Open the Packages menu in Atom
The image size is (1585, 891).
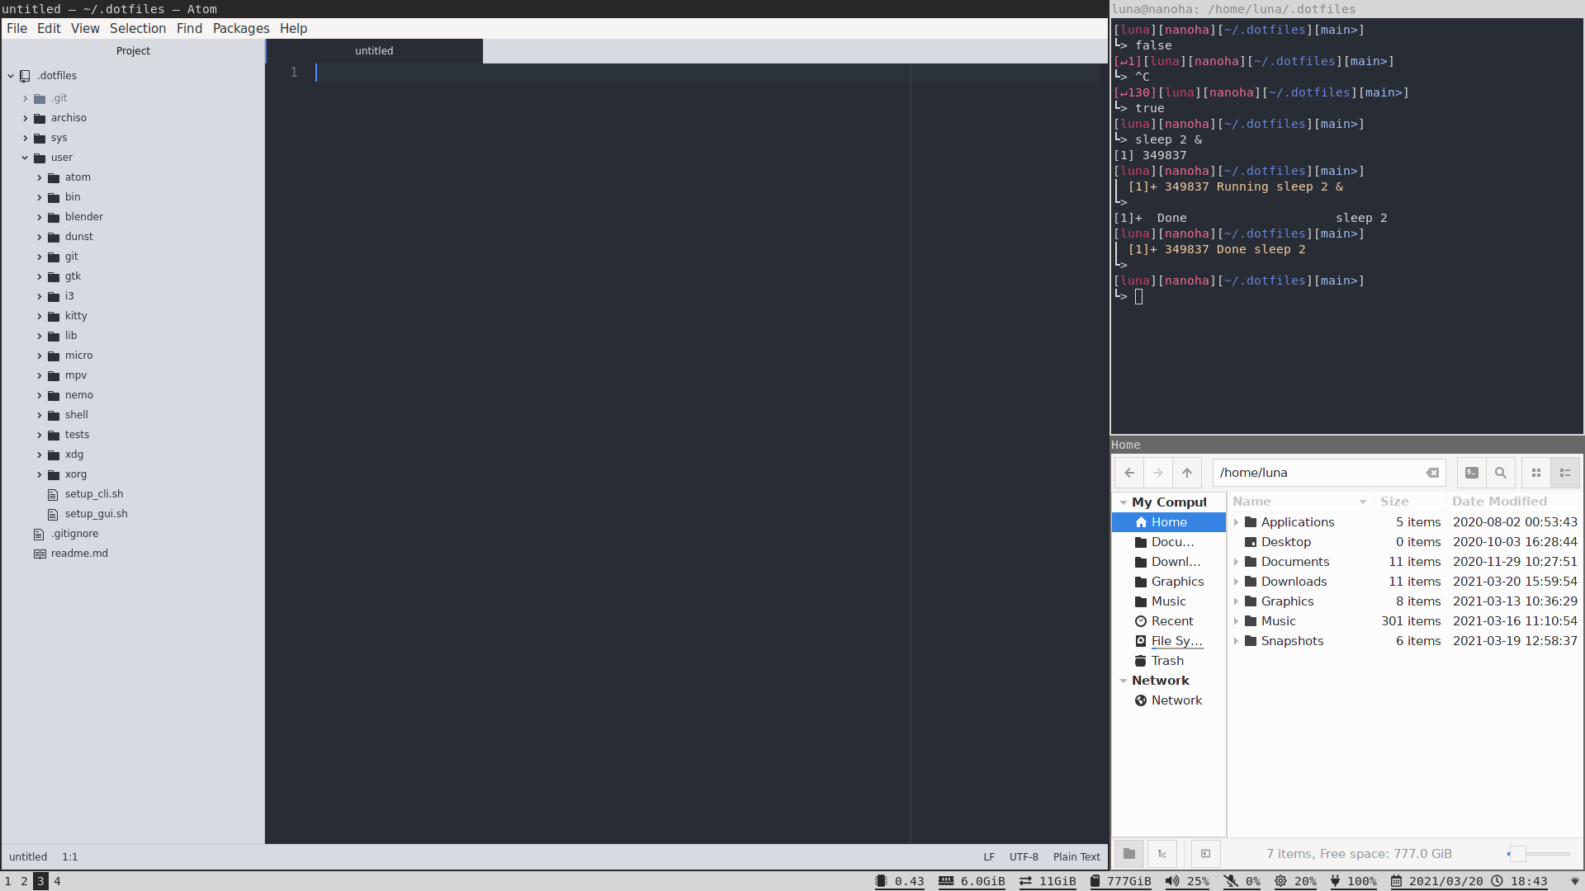tap(242, 27)
